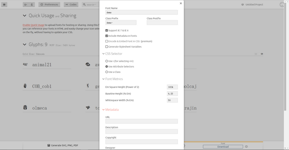Select the Use a Class radio option

(x=106, y=72)
